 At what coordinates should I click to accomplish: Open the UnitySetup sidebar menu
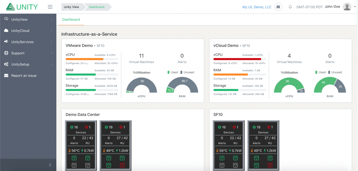28,64
